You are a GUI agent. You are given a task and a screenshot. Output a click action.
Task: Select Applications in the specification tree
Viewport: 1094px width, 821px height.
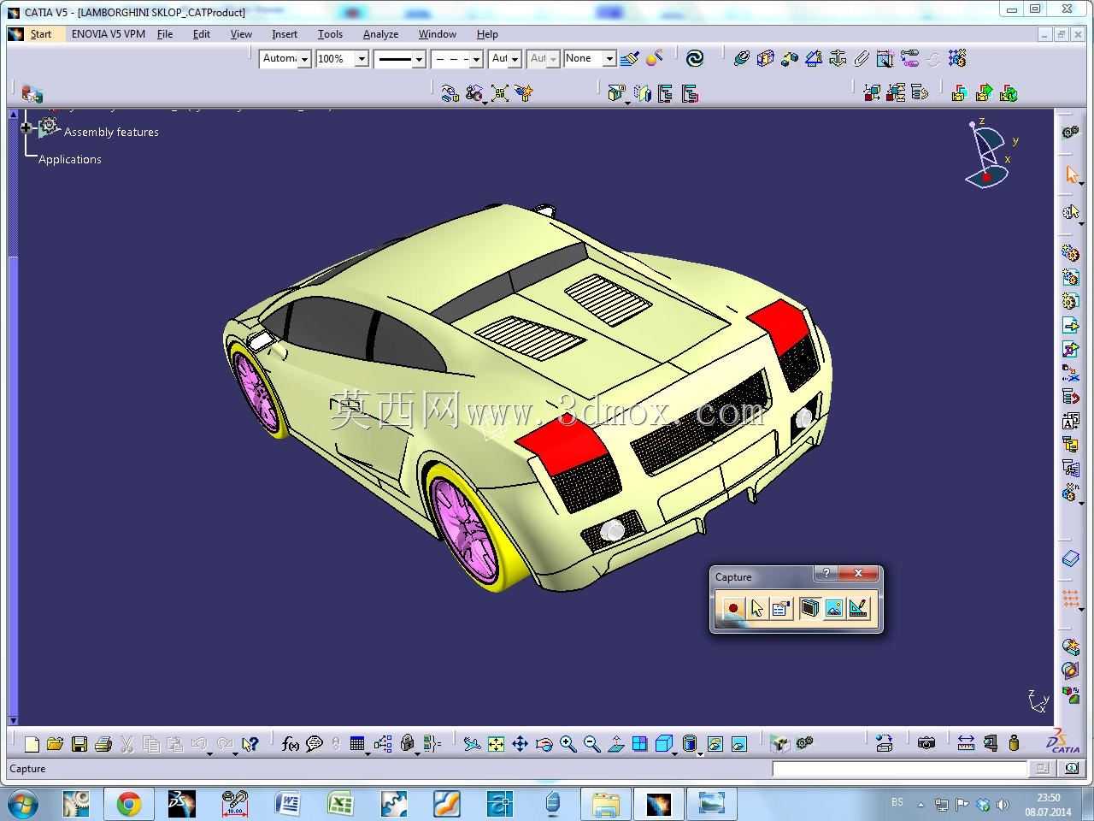70,159
